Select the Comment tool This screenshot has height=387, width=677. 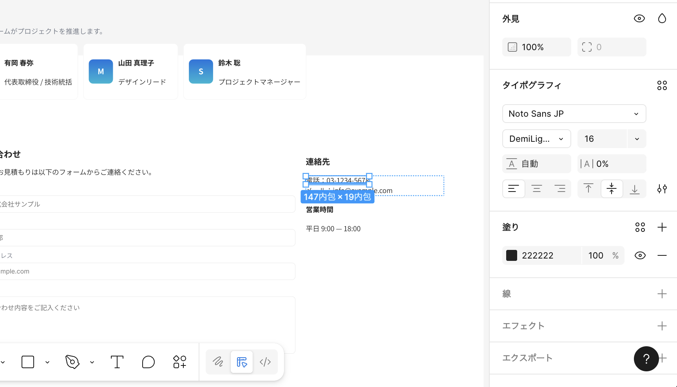[x=148, y=362]
